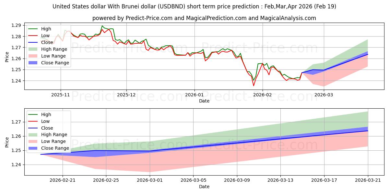
Task: Click the 2026-02 tick on top date axis
Action: [x=262, y=95]
